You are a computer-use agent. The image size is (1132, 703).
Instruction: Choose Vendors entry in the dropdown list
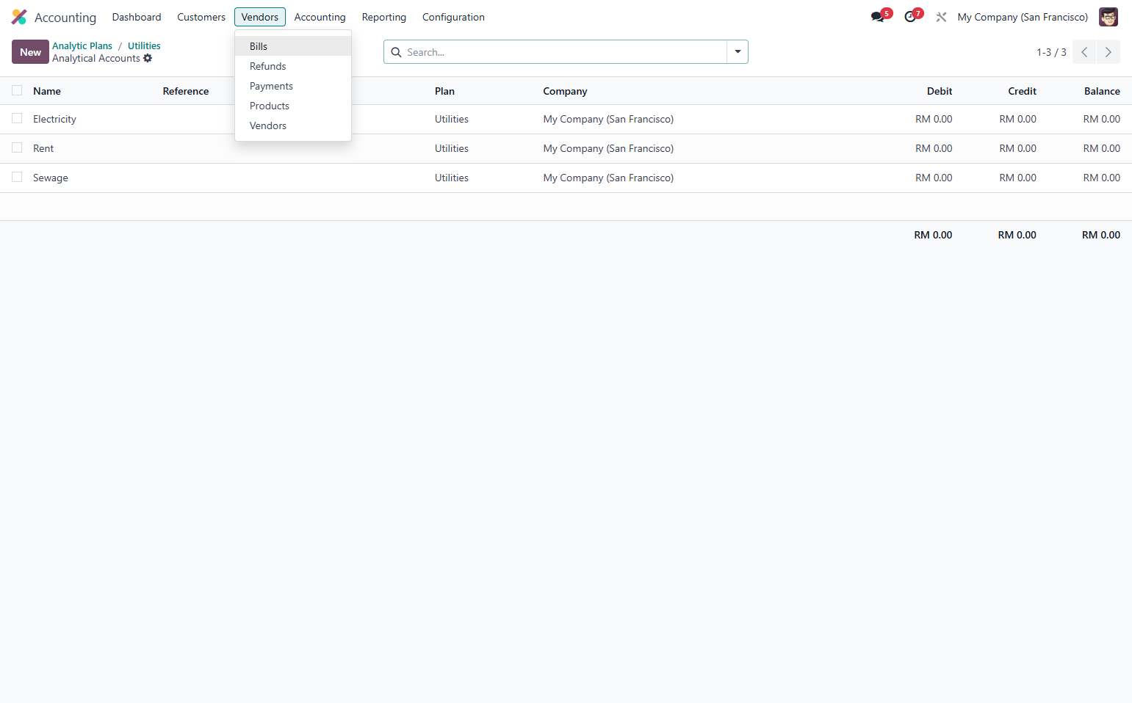click(293, 125)
